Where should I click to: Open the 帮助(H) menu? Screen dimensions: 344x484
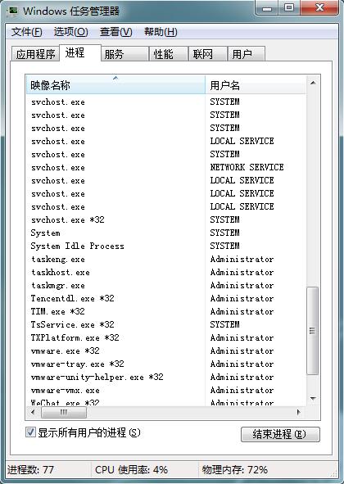click(161, 32)
